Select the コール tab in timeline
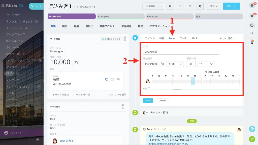 pos(183,38)
